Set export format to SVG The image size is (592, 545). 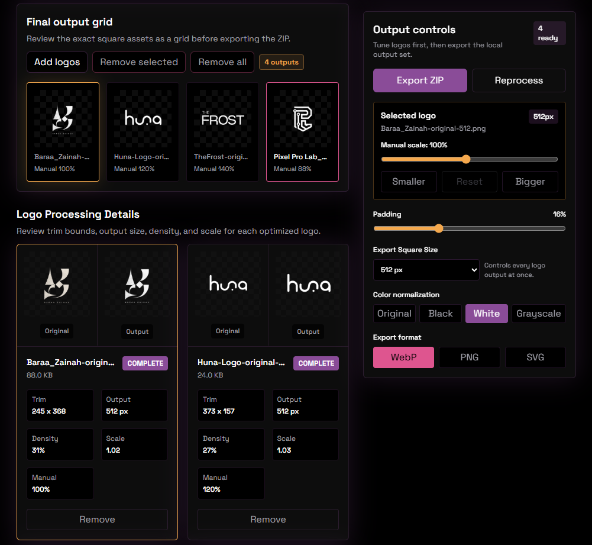coord(535,357)
